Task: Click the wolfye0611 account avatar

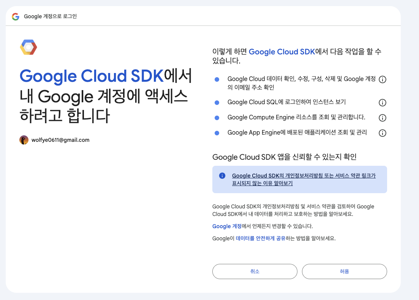Action: click(x=24, y=140)
